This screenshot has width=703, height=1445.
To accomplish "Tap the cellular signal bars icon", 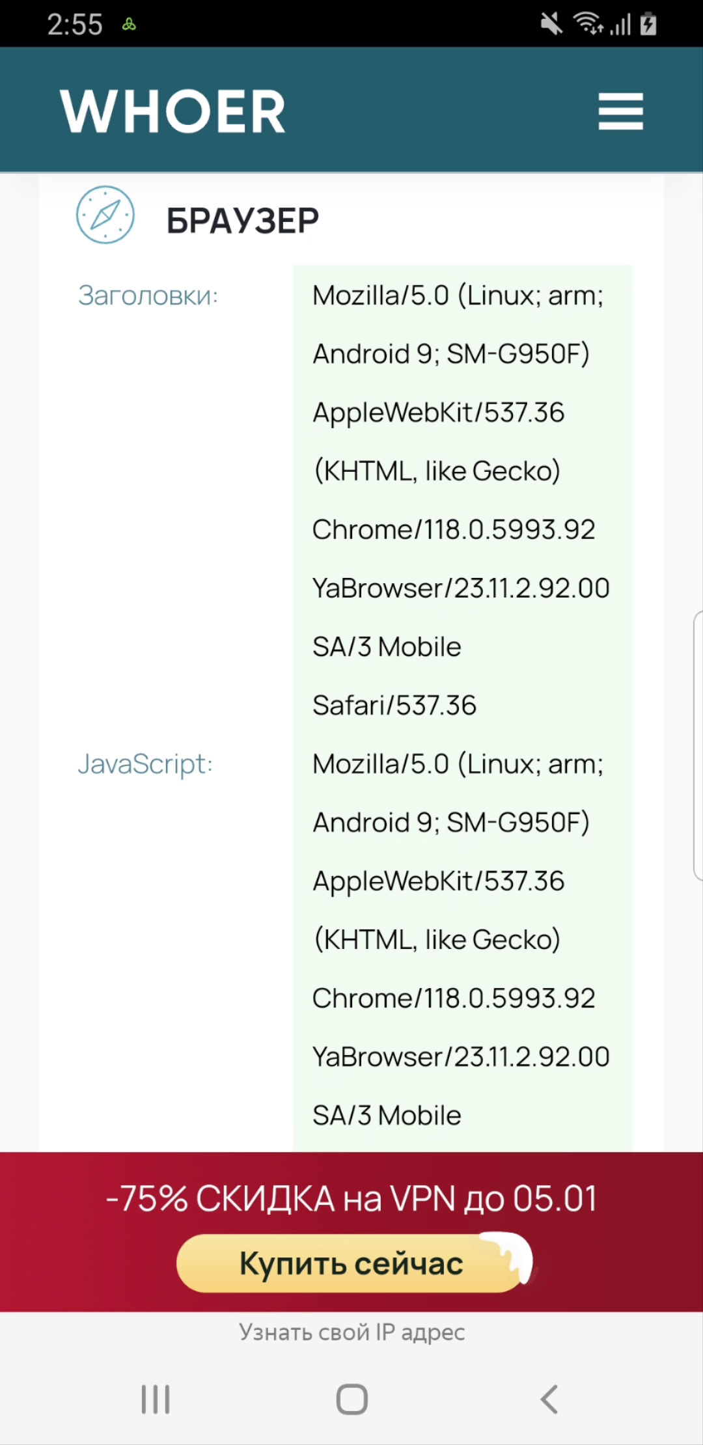I will [x=620, y=25].
